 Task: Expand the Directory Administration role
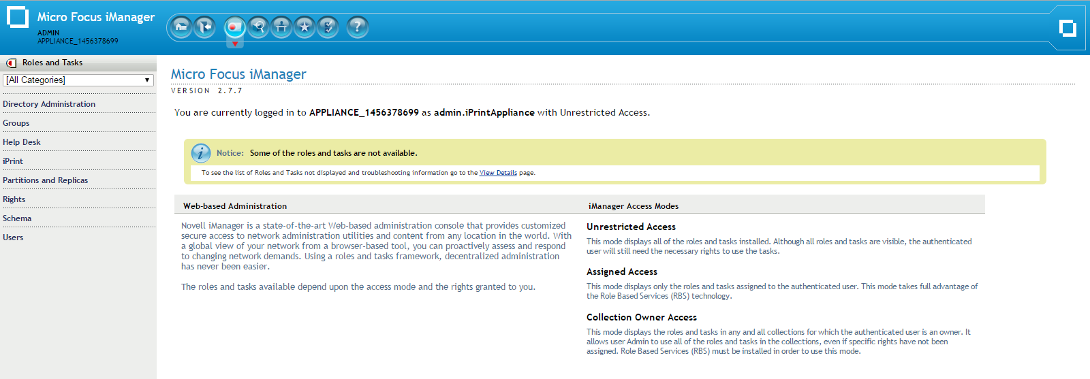point(49,104)
